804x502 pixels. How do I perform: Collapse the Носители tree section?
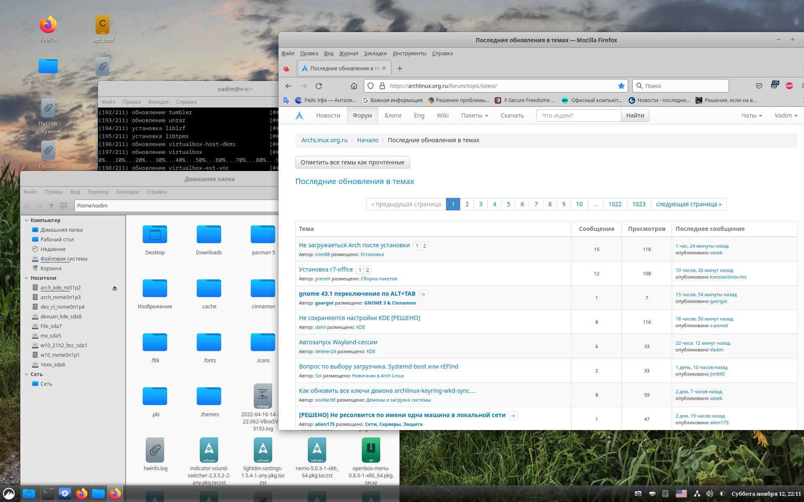(x=27, y=278)
